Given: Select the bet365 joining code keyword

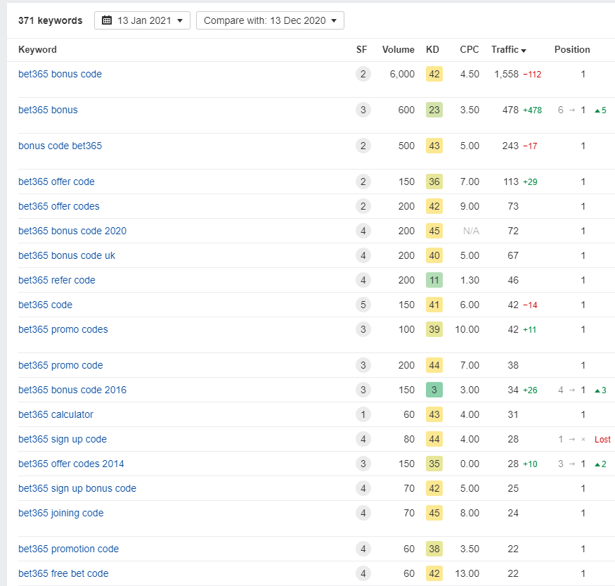Looking at the screenshot, I should click(x=60, y=513).
